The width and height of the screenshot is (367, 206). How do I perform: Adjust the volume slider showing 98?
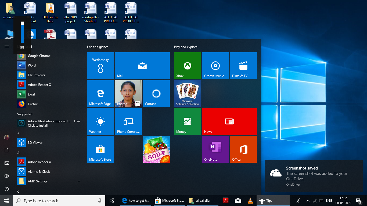[22, 32]
